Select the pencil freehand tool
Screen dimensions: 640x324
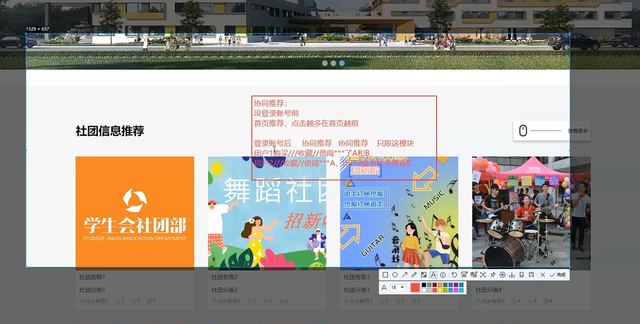[x=414, y=275]
